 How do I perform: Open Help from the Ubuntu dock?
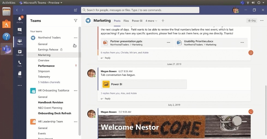tap(7, 37)
